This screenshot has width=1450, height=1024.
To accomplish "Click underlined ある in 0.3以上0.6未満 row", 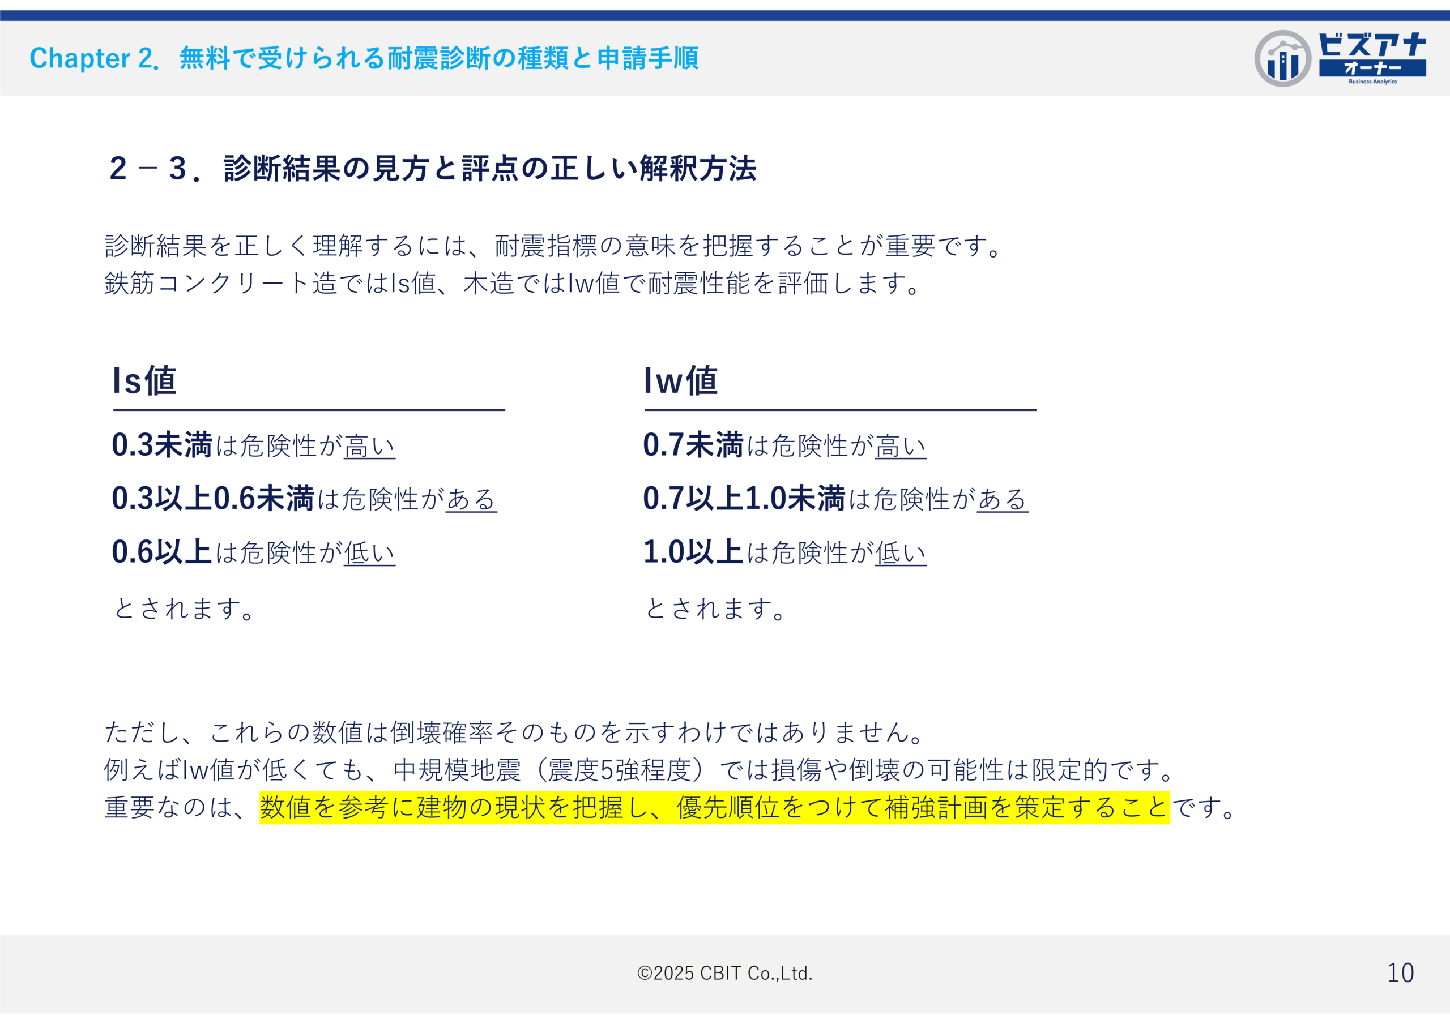I will coord(471,499).
